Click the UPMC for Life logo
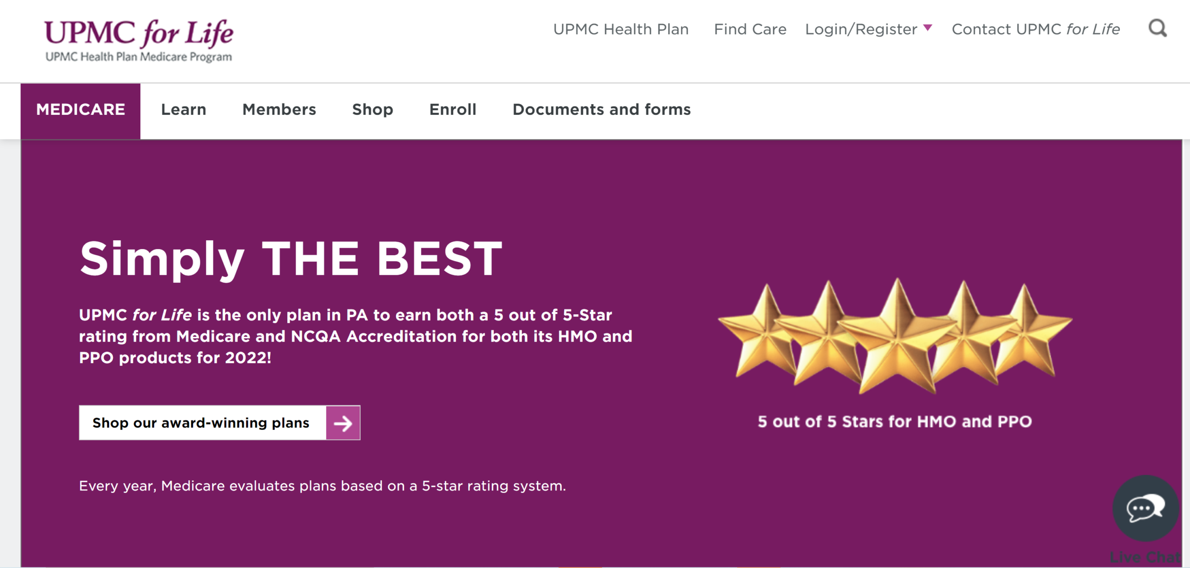This screenshot has width=1190, height=568. click(139, 41)
